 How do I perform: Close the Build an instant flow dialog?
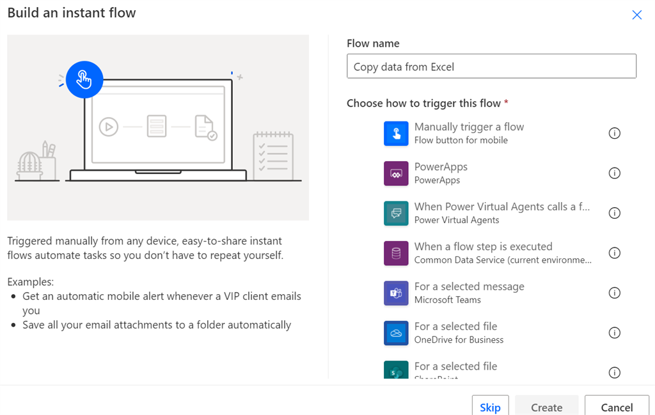click(x=636, y=14)
